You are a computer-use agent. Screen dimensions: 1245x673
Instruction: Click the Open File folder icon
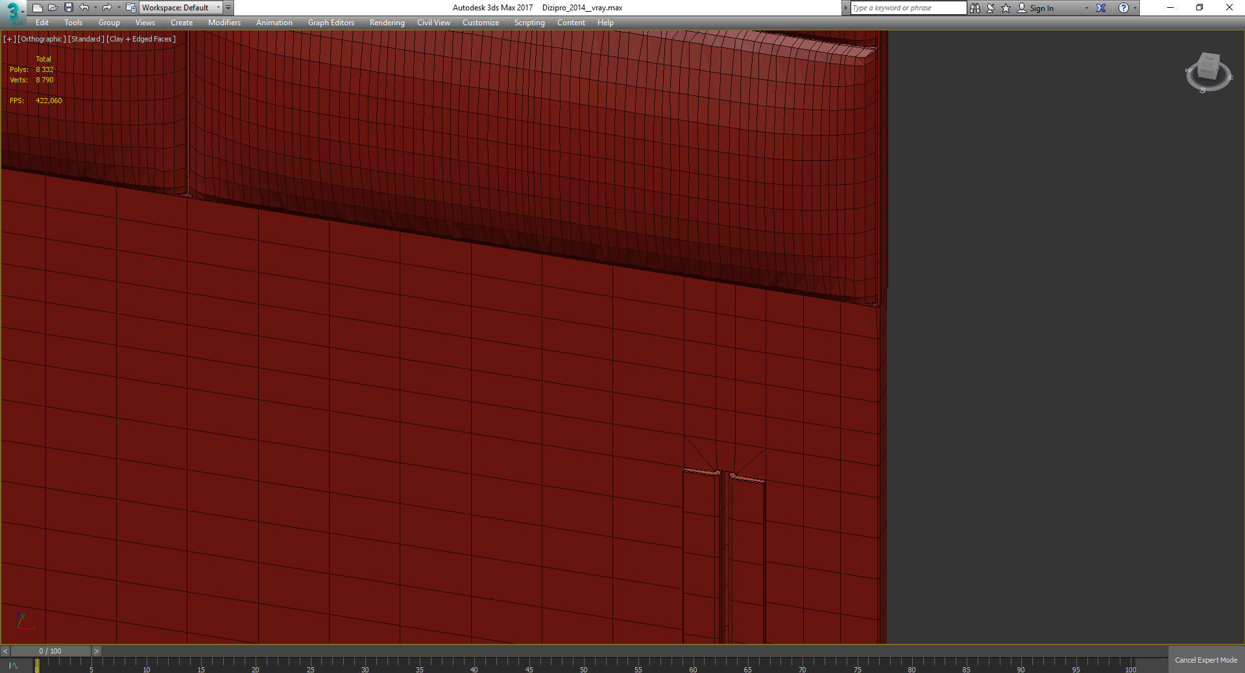(x=53, y=8)
